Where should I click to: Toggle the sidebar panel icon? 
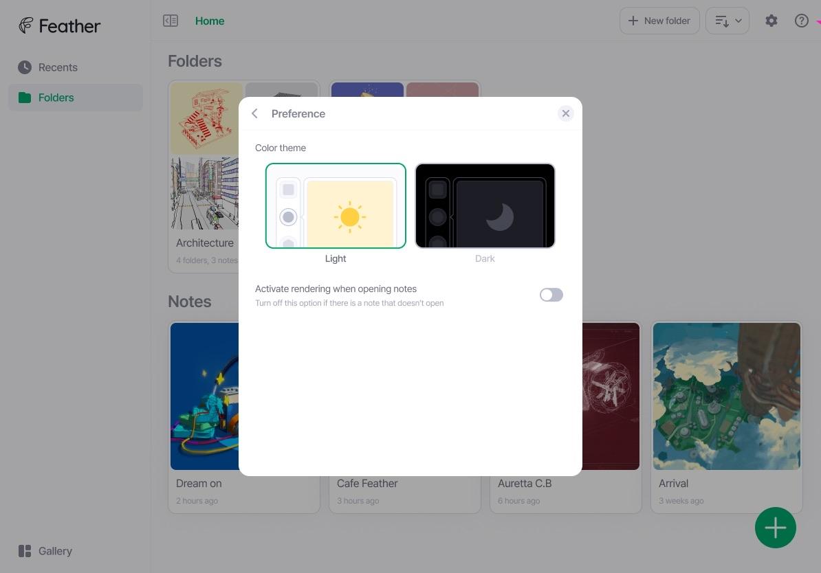[171, 21]
